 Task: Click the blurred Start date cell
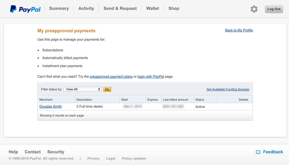pos(133,106)
